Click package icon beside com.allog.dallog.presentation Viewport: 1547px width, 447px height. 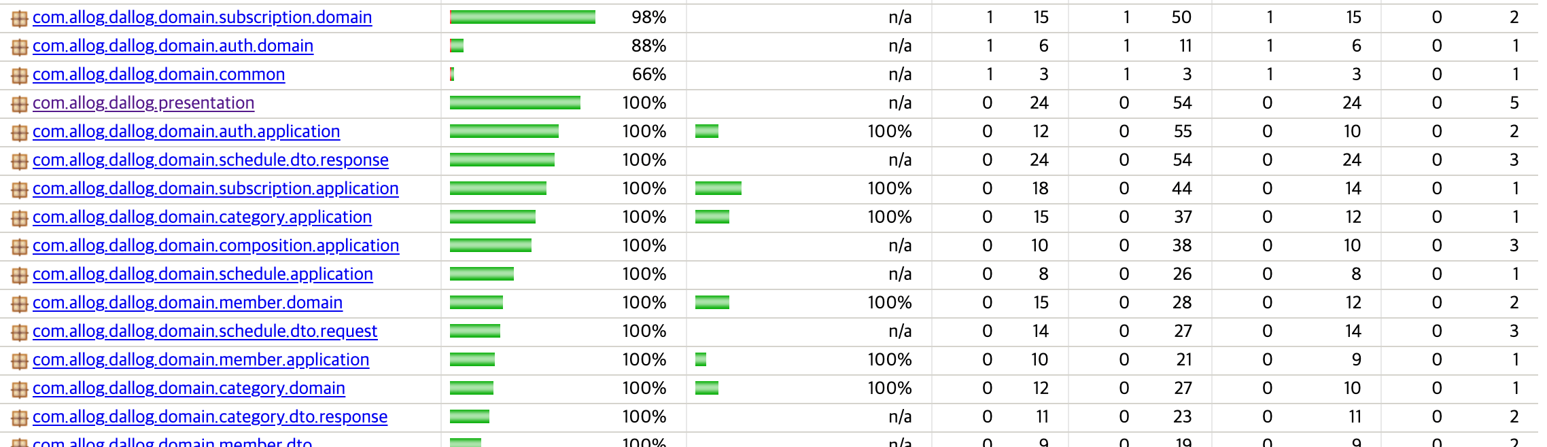(20, 104)
